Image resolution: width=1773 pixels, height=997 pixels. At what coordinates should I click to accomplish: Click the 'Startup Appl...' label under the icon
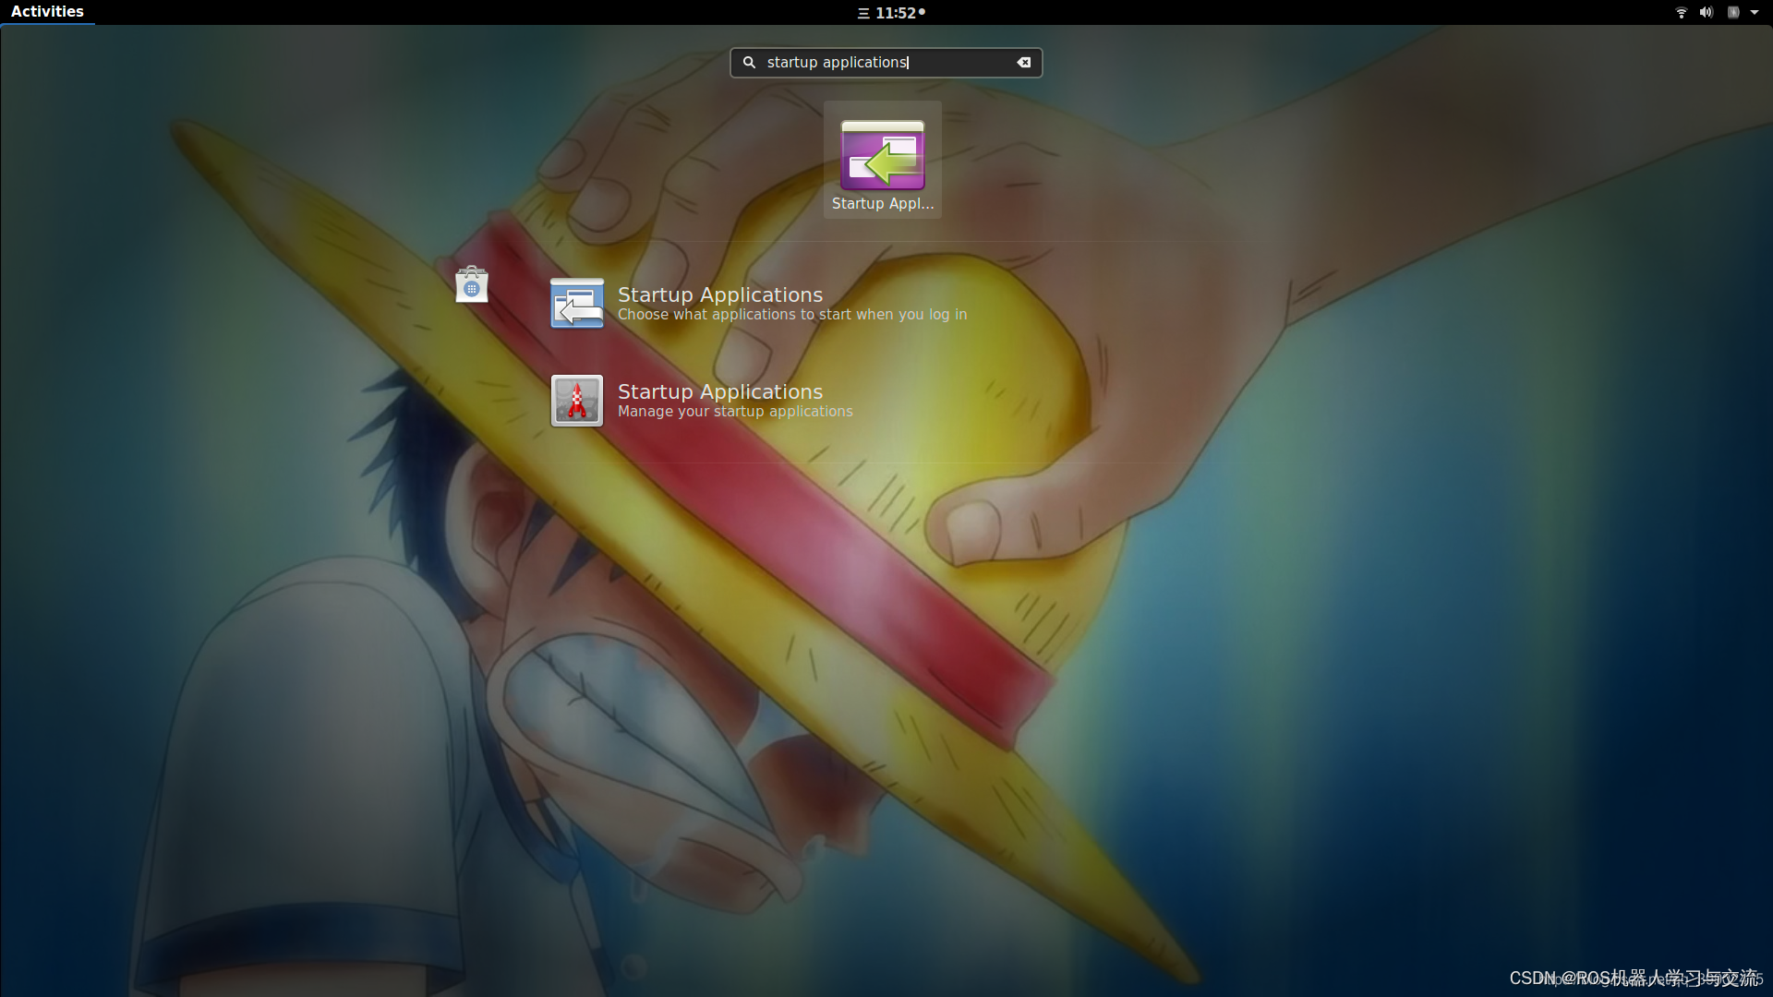(881, 203)
